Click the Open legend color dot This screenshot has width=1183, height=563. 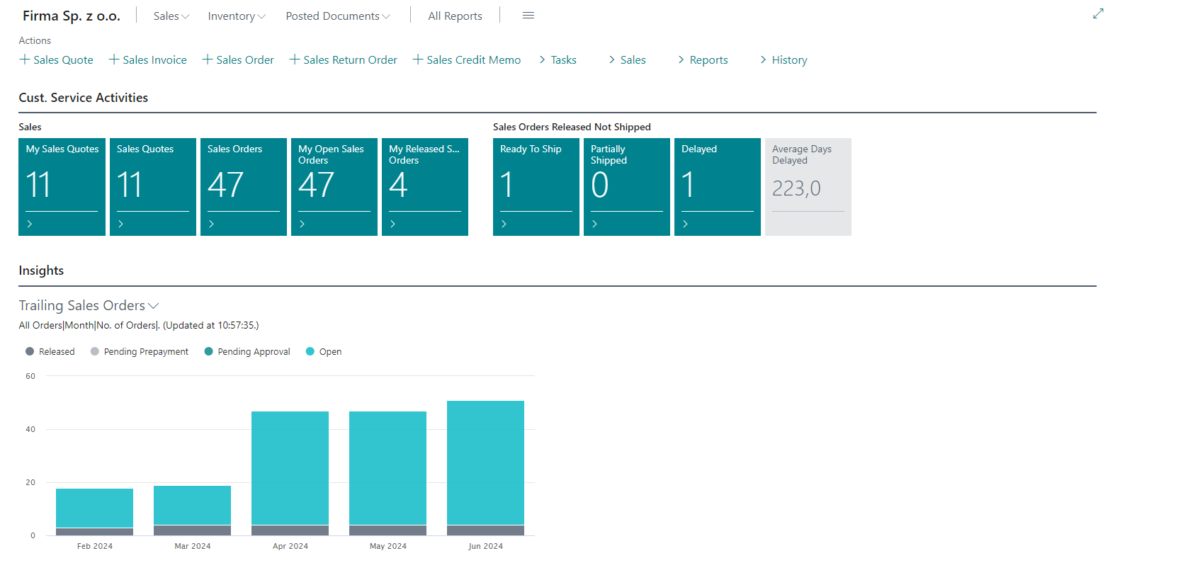pyautogui.click(x=310, y=352)
